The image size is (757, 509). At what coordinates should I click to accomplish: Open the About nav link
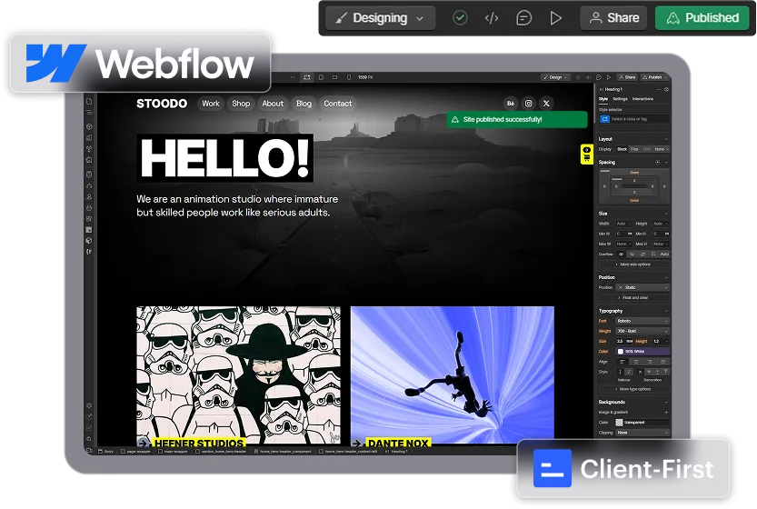273,104
